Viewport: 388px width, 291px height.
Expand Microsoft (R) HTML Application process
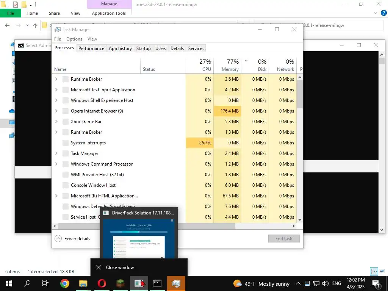point(56,196)
